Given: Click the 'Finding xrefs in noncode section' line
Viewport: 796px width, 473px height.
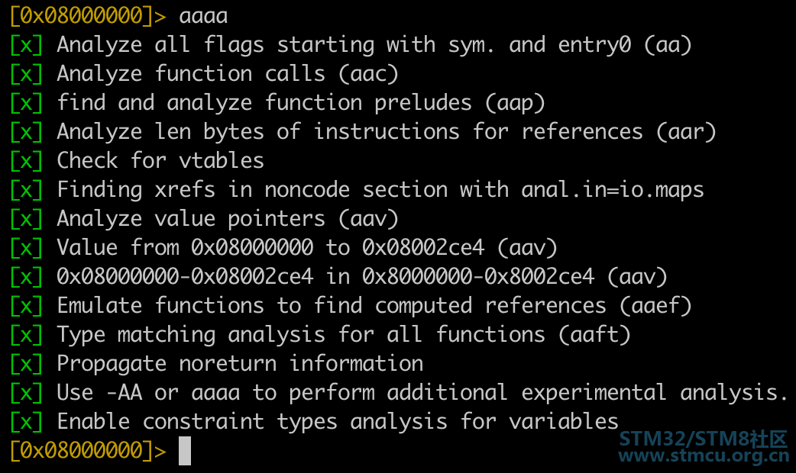Looking at the screenshot, I should pyautogui.click(x=380, y=190).
